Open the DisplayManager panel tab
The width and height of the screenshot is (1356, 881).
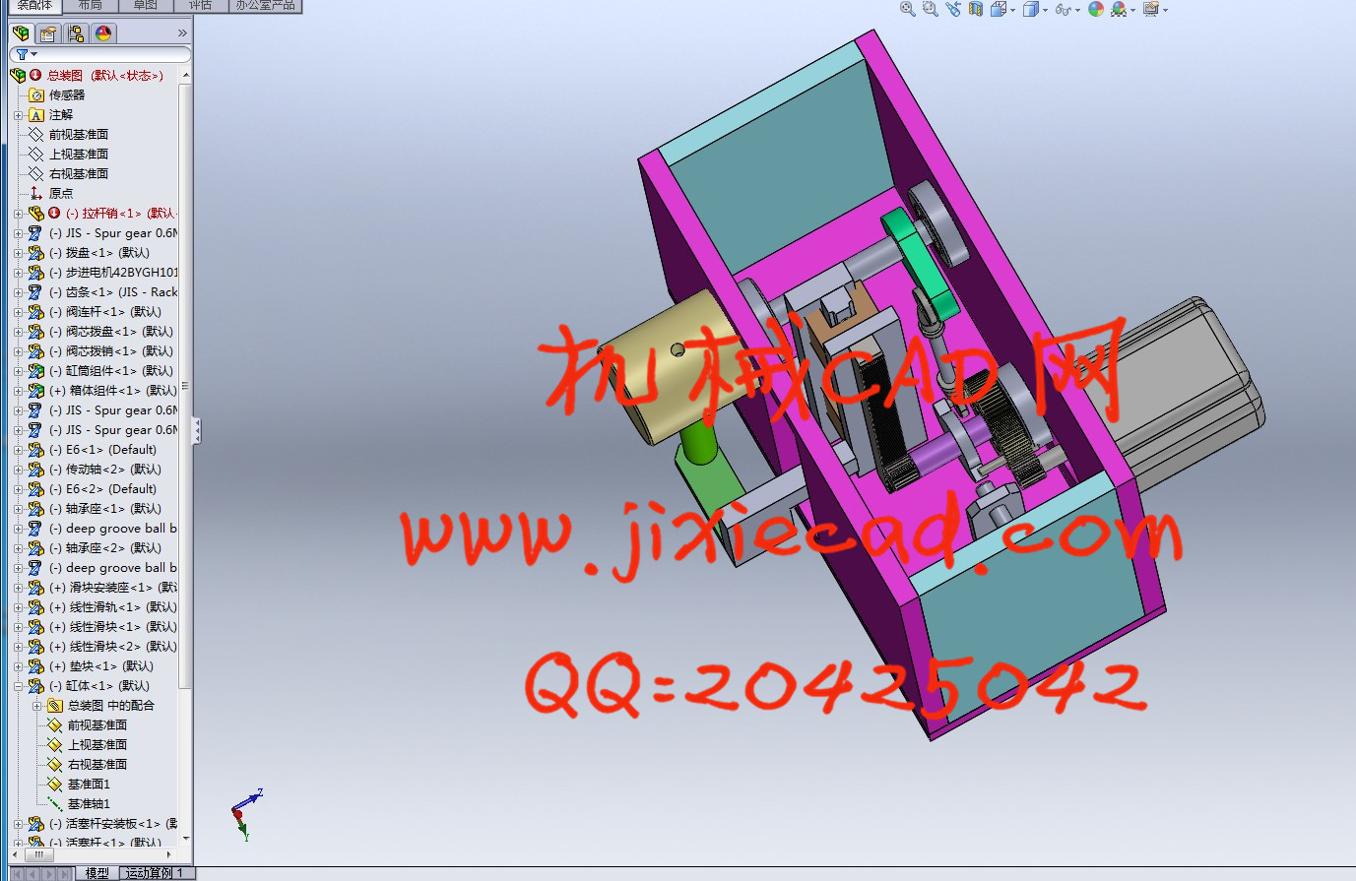point(102,33)
